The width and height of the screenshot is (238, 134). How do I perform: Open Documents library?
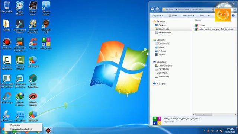click(x=162, y=44)
